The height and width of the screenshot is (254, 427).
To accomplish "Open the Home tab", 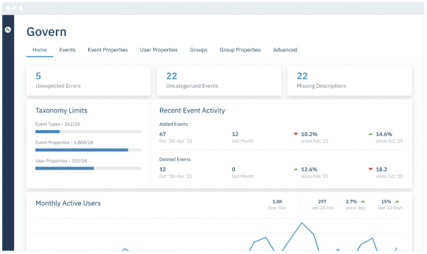I will coord(40,50).
